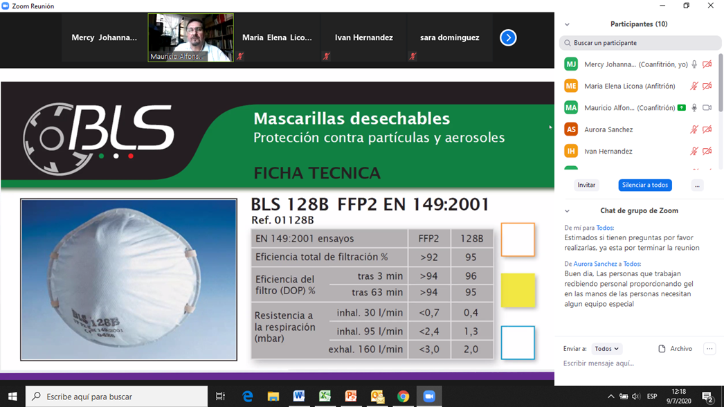Click taskbar search box Escribe aquí para buscar
The height and width of the screenshot is (407, 724).
click(116, 397)
